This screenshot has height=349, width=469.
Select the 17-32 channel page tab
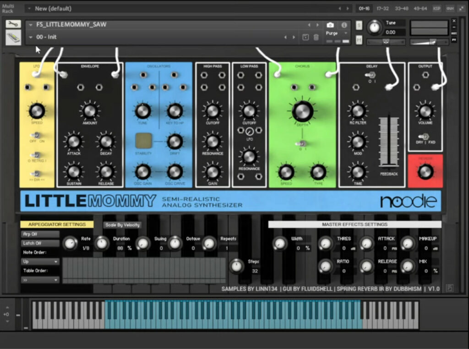pyautogui.click(x=383, y=8)
